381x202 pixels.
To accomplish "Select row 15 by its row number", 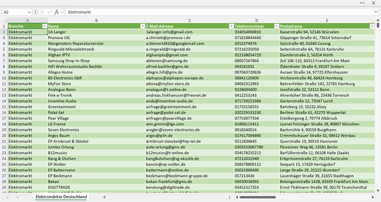I will tap(4, 107).
